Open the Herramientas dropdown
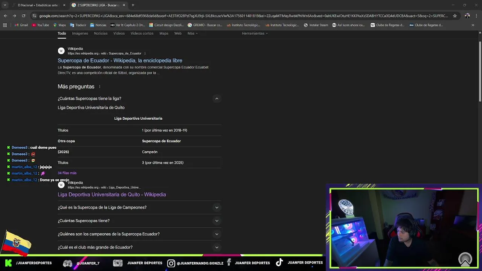482x271 pixels. (x=255, y=33)
